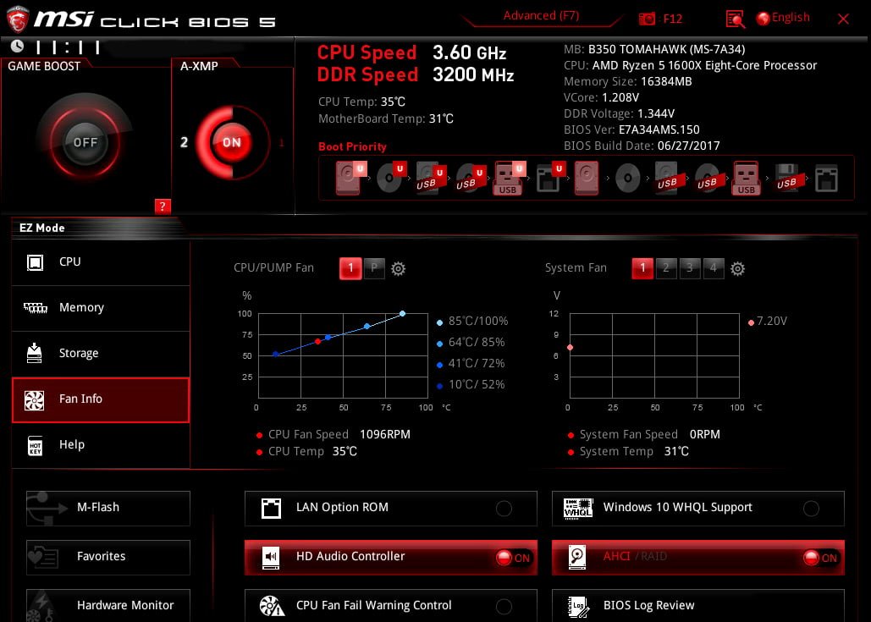Viewport: 871px width, 622px height.
Task: Open the BIOS search magnifier icon
Action: point(736,19)
